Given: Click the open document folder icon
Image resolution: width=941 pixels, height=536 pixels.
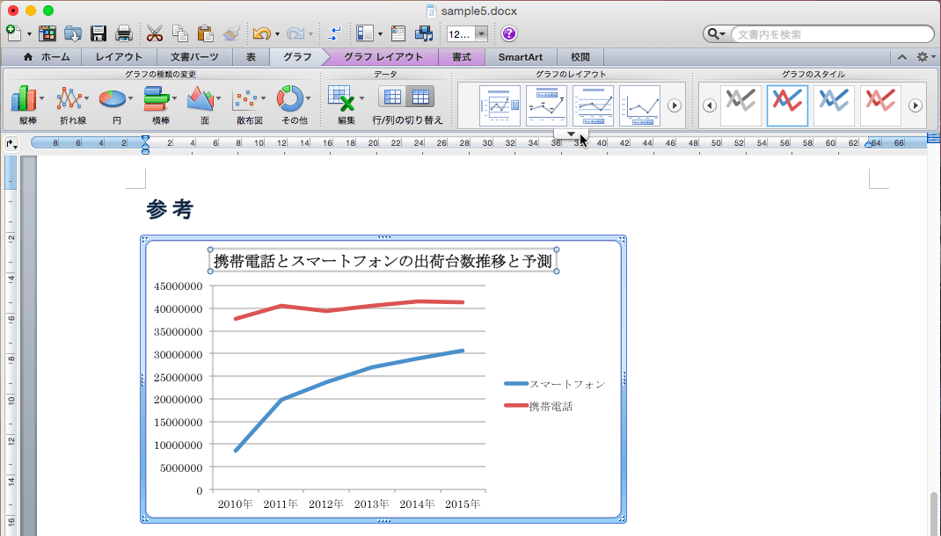Looking at the screenshot, I should 73,33.
